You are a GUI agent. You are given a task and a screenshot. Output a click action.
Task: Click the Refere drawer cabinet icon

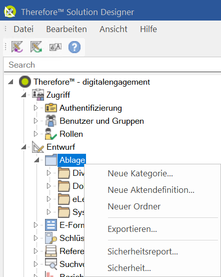51,251
